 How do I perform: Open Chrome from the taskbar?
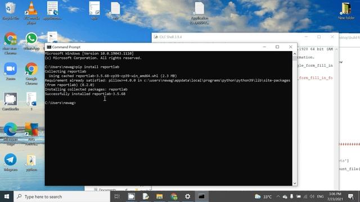(x=174, y=196)
